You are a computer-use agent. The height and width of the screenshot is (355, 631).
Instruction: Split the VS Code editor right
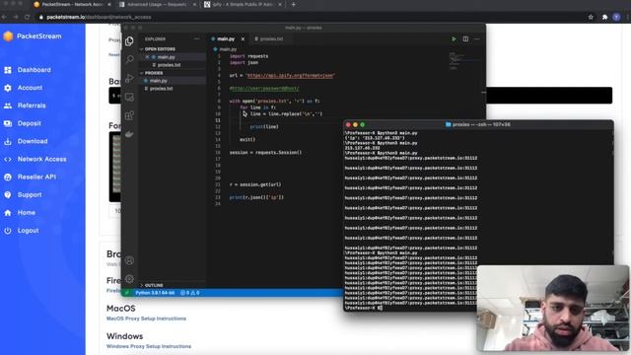[465, 39]
